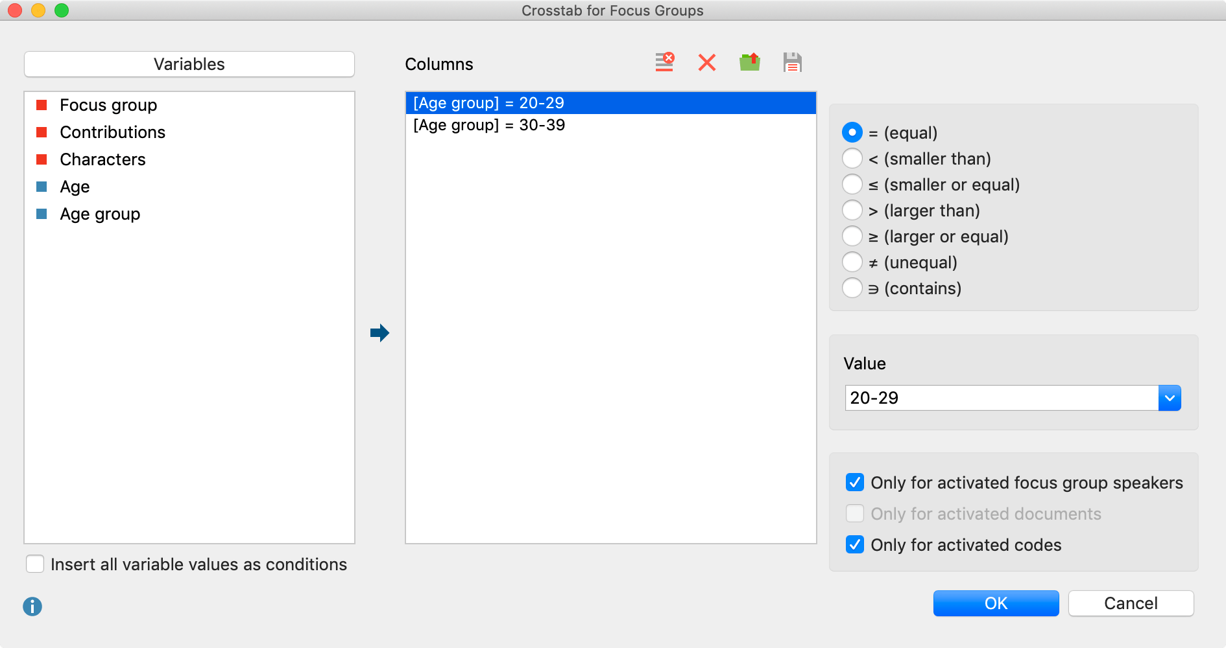Select the Focus group variable

189,105
